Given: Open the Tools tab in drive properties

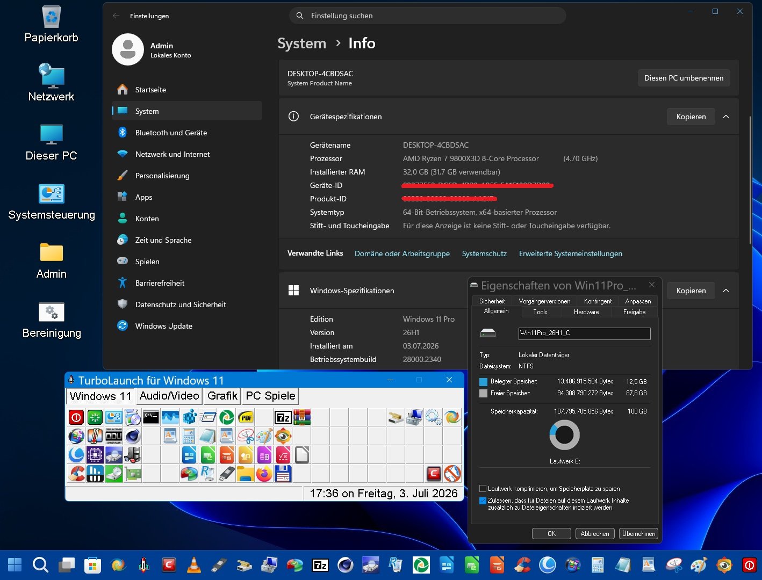Looking at the screenshot, I should (x=540, y=312).
